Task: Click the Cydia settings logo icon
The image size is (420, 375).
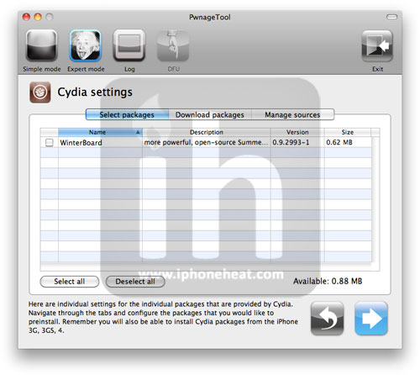Action: [x=40, y=92]
